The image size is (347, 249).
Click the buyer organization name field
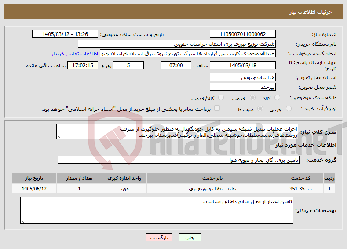pos(177,44)
